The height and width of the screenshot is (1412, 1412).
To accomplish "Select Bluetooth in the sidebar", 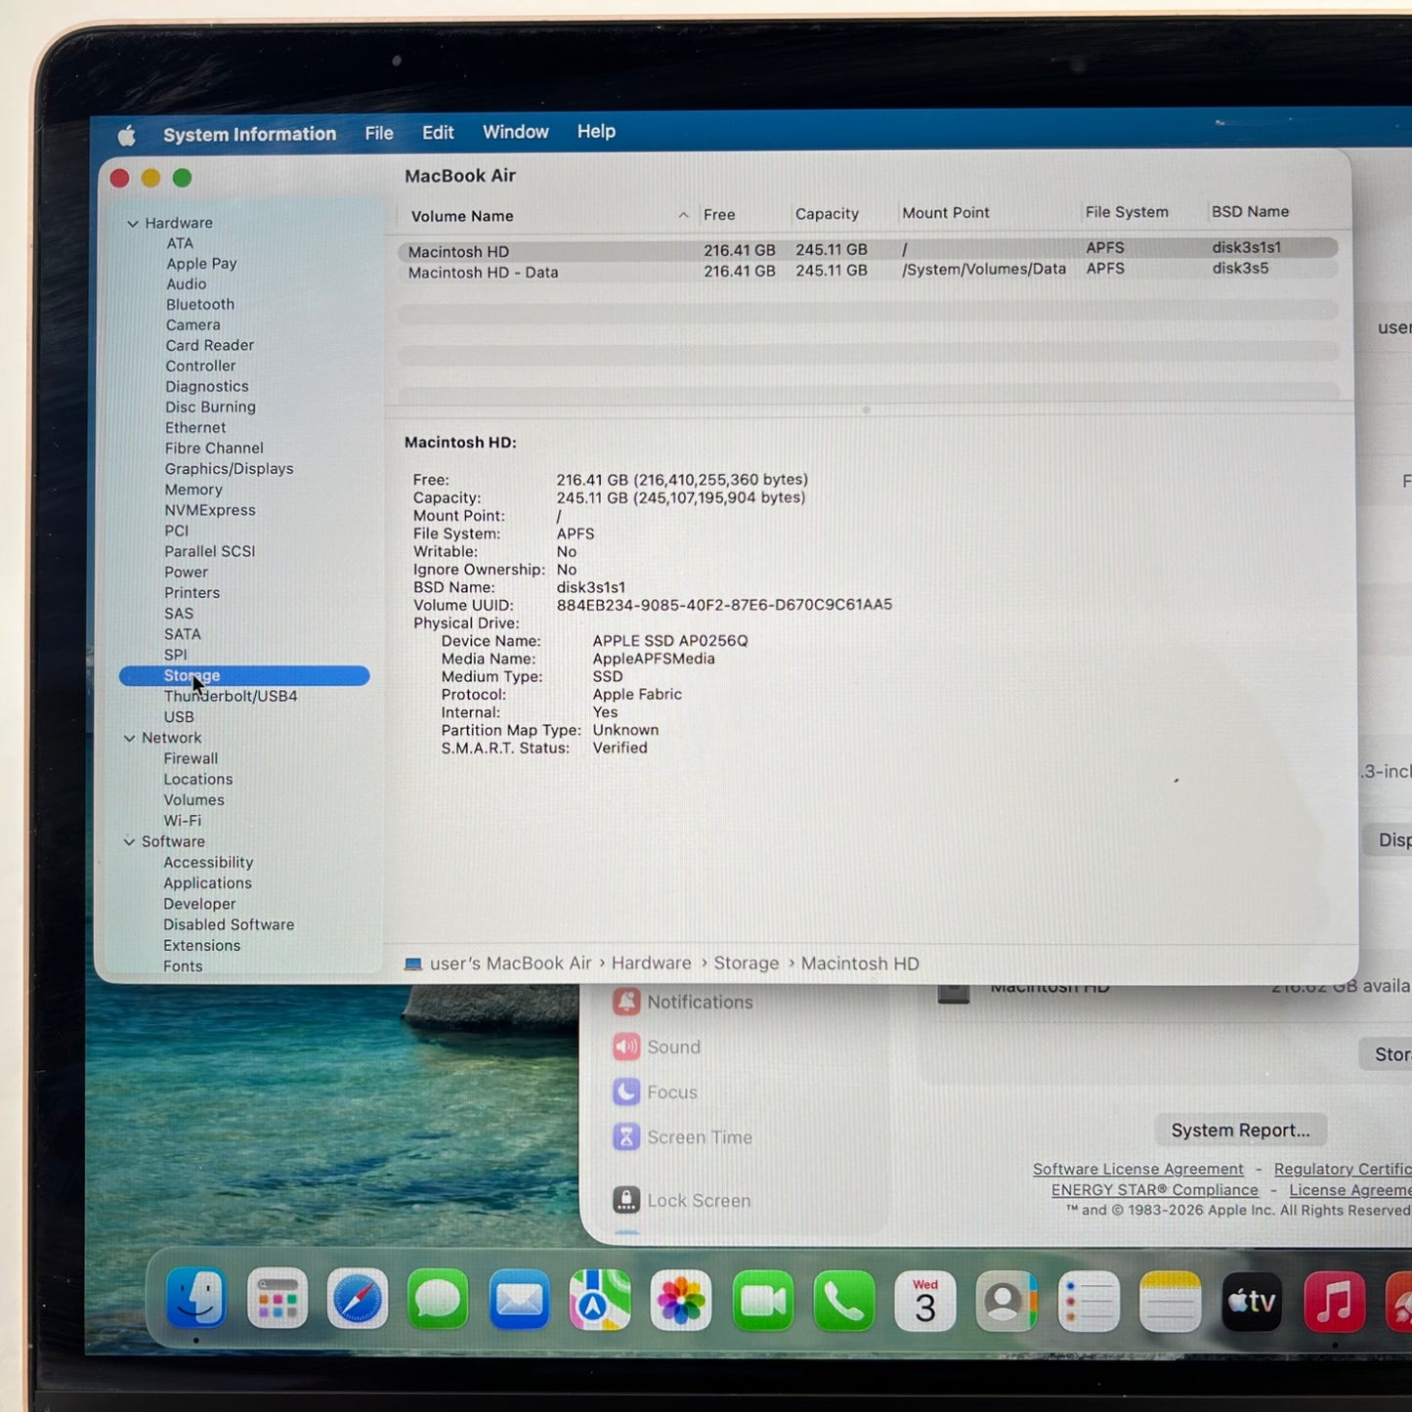I will (200, 305).
